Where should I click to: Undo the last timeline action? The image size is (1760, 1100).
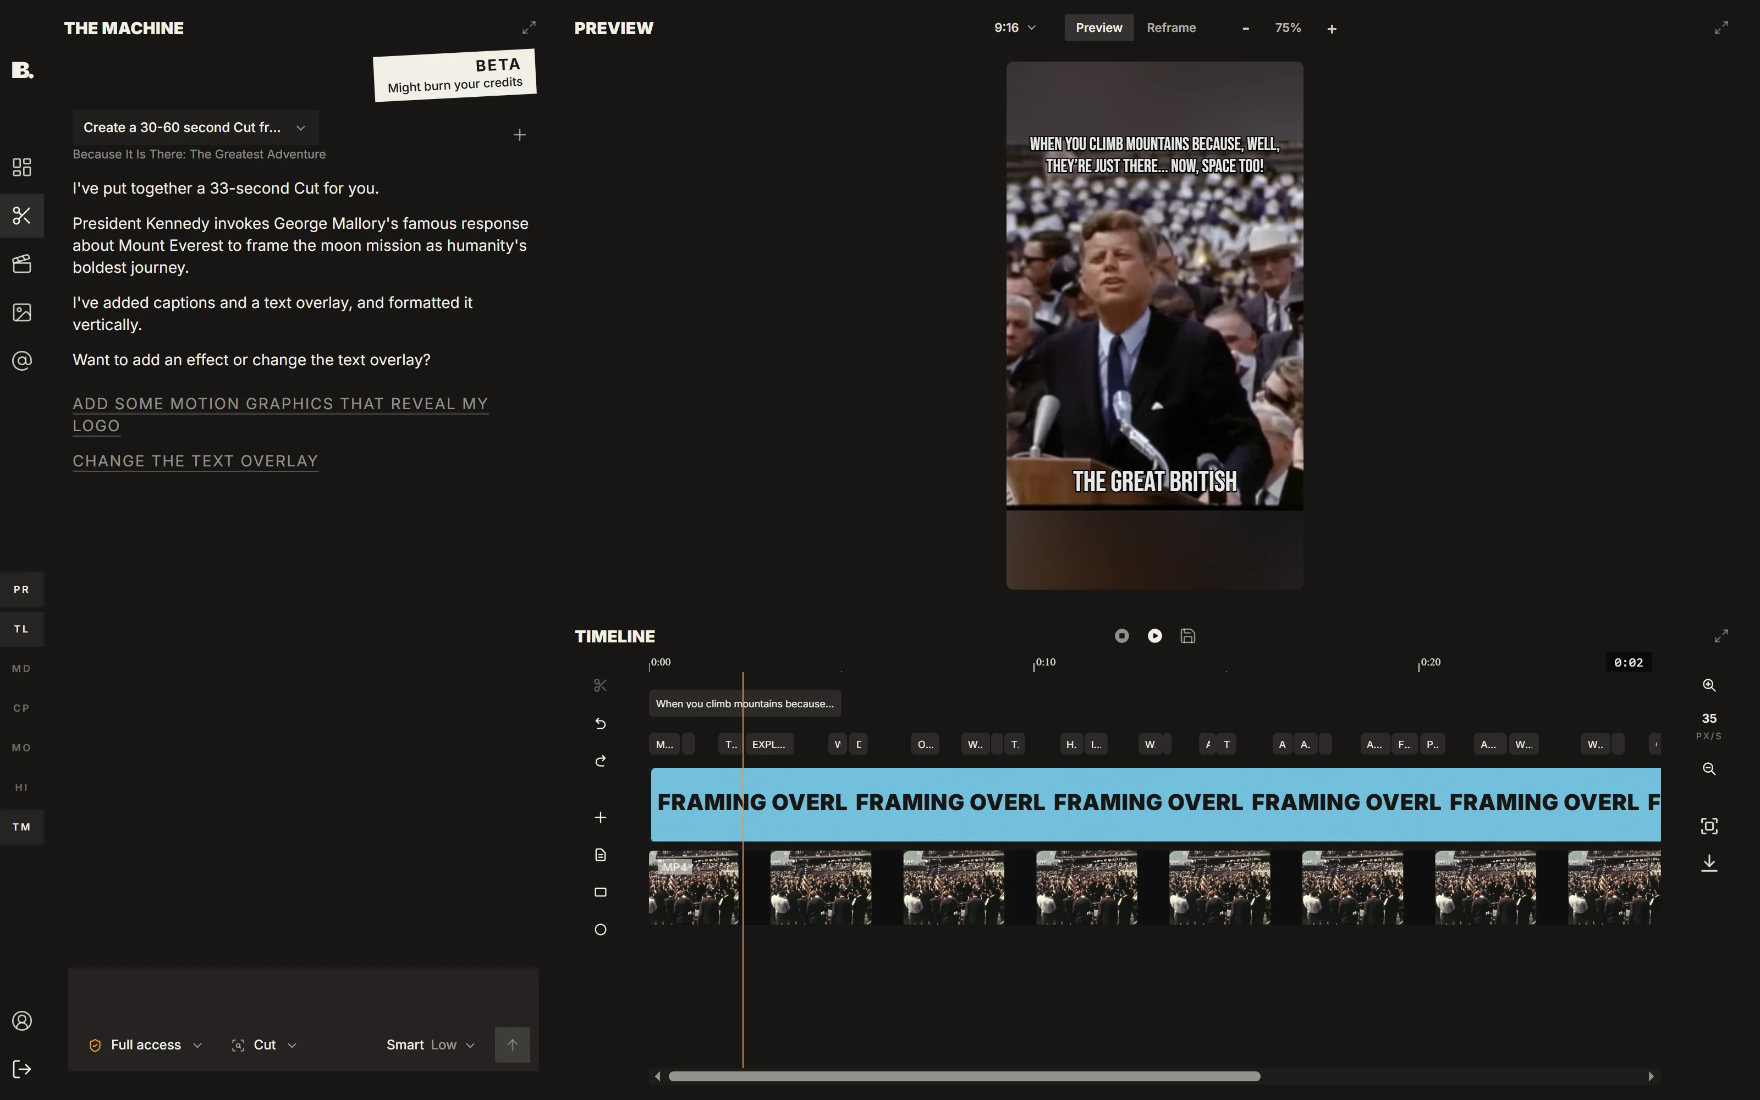(x=600, y=723)
